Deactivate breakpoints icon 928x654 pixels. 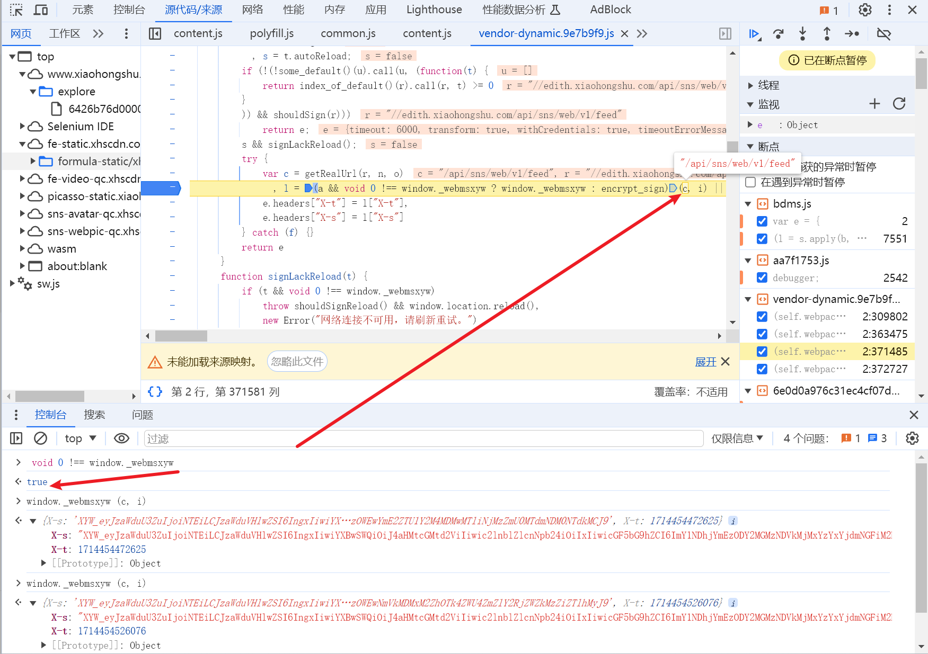883,34
